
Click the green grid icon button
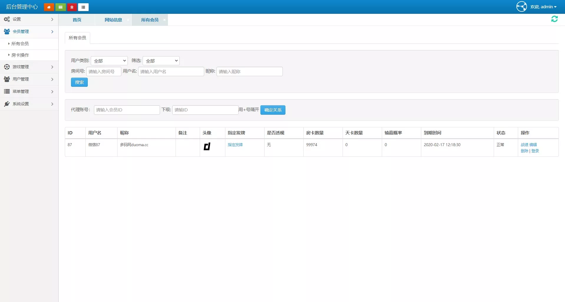tap(60, 7)
